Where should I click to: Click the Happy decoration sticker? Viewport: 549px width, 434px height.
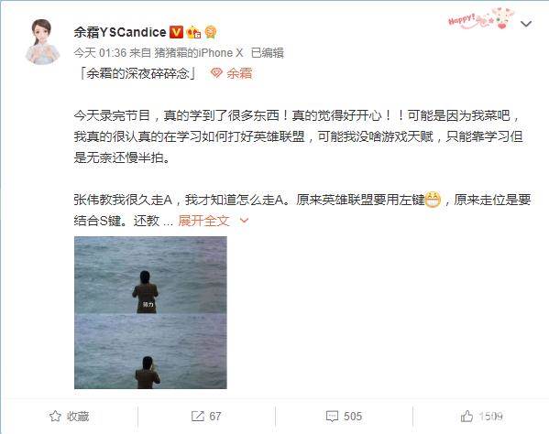pos(481,18)
